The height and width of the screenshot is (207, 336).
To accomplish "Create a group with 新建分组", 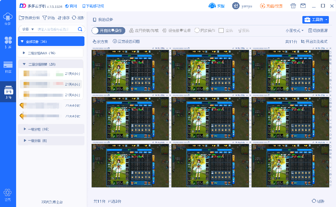I will [29, 18].
